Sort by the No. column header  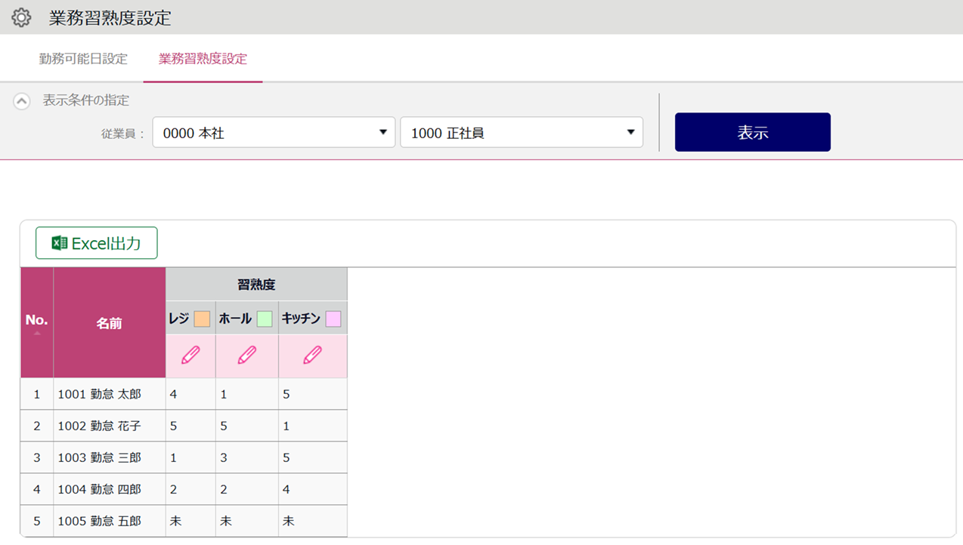(36, 321)
